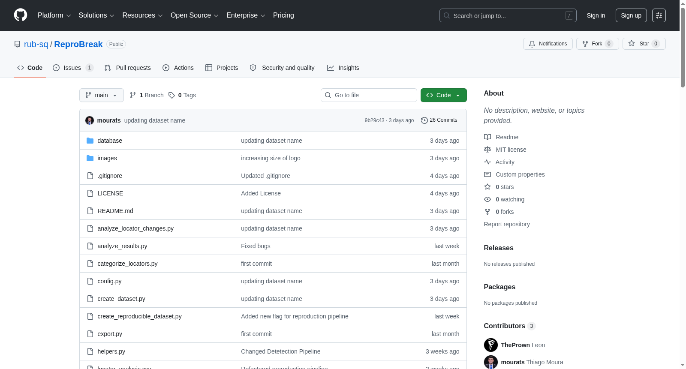This screenshot has height=369, width=686.
Task: Switch to the Insights tab
Action: (343, 68)
